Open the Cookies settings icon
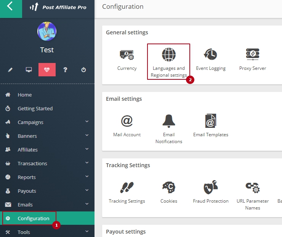Screen dimensions: 282x237 pyautogui.click(x=169, y=187)
